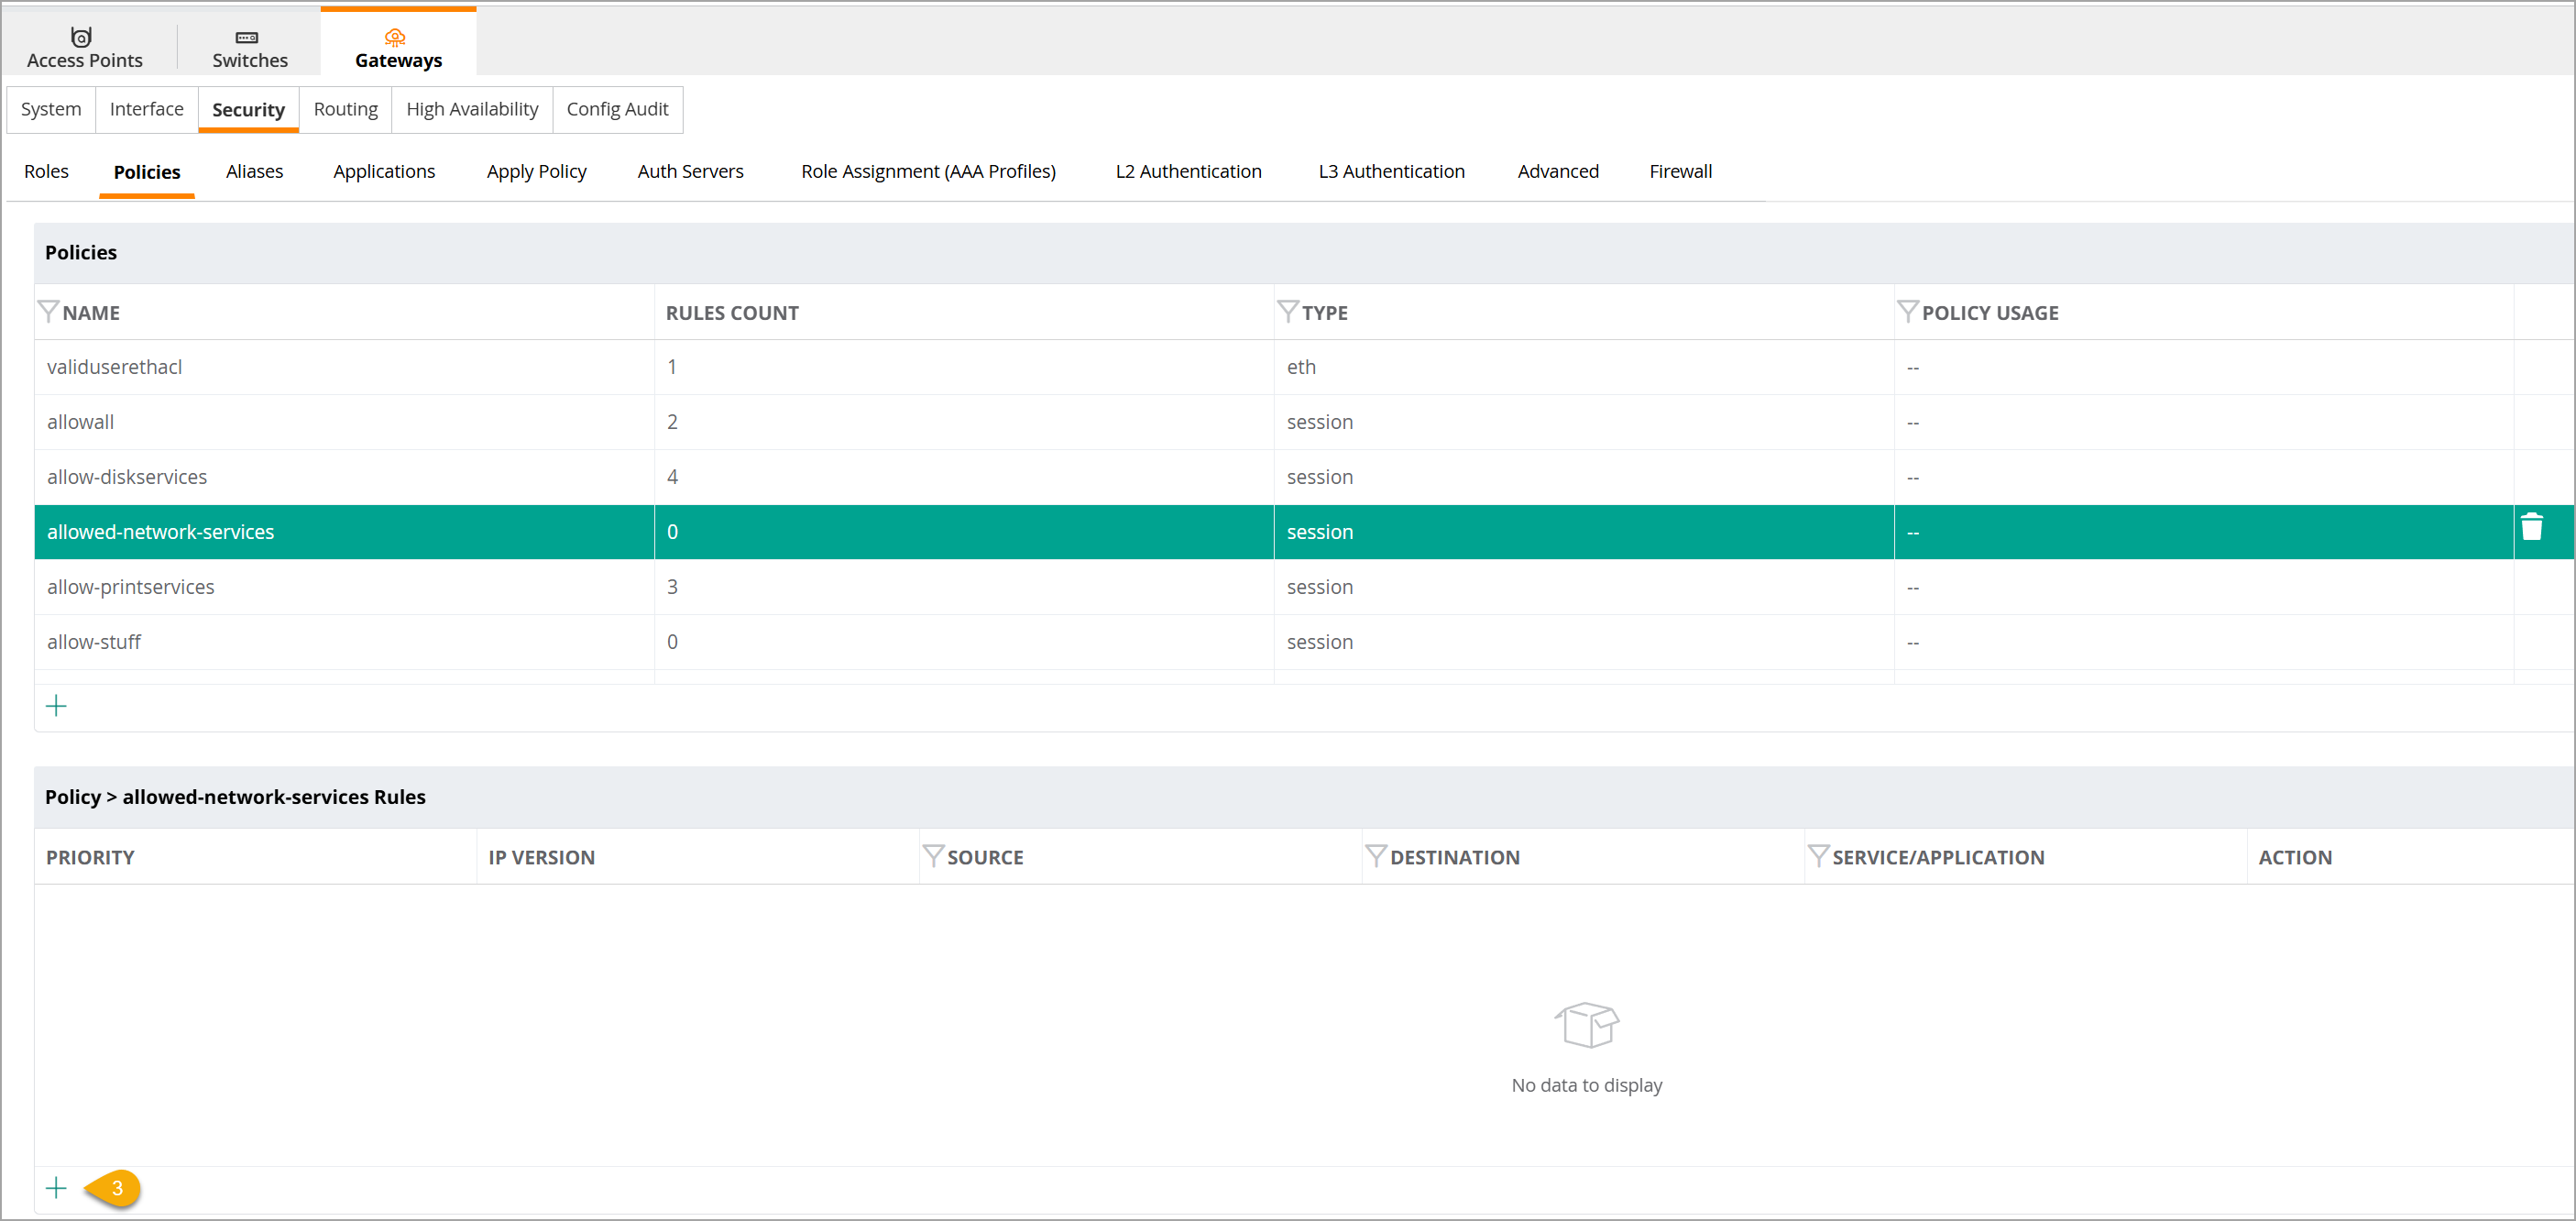
Task: Add a new policy with plus icon
Action: pos(56,706)
